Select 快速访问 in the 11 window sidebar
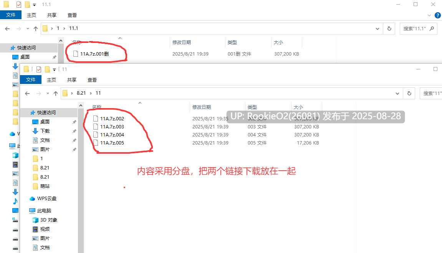 [x=46, y=113]
